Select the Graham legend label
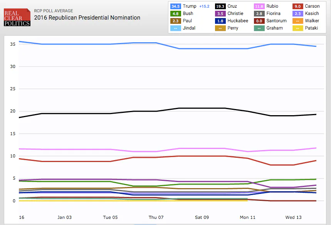 point(274,28)
